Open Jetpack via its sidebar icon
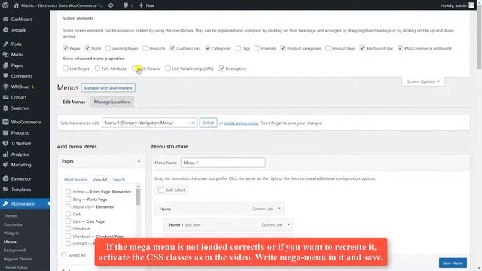Screen dimensions: 482x271 pyautogui.click(x=5, y=30)
